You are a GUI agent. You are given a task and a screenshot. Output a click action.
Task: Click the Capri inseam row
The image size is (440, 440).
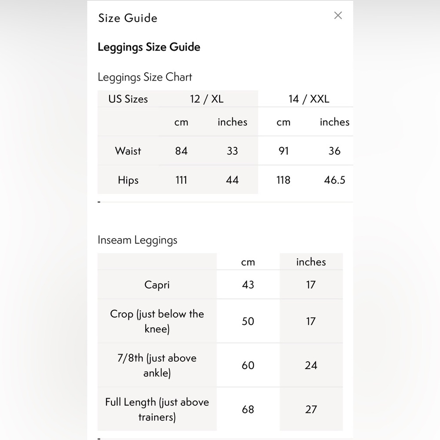point(220,285)
